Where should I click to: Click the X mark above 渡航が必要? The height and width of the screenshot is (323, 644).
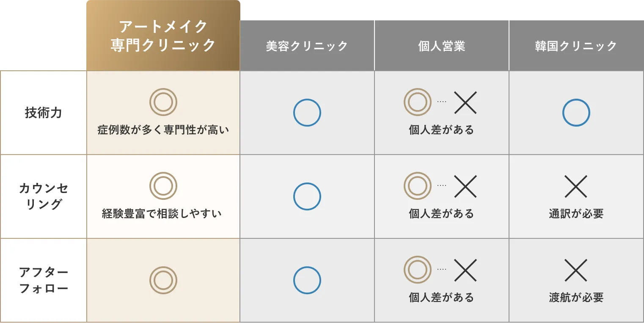[x=576, y=270]
